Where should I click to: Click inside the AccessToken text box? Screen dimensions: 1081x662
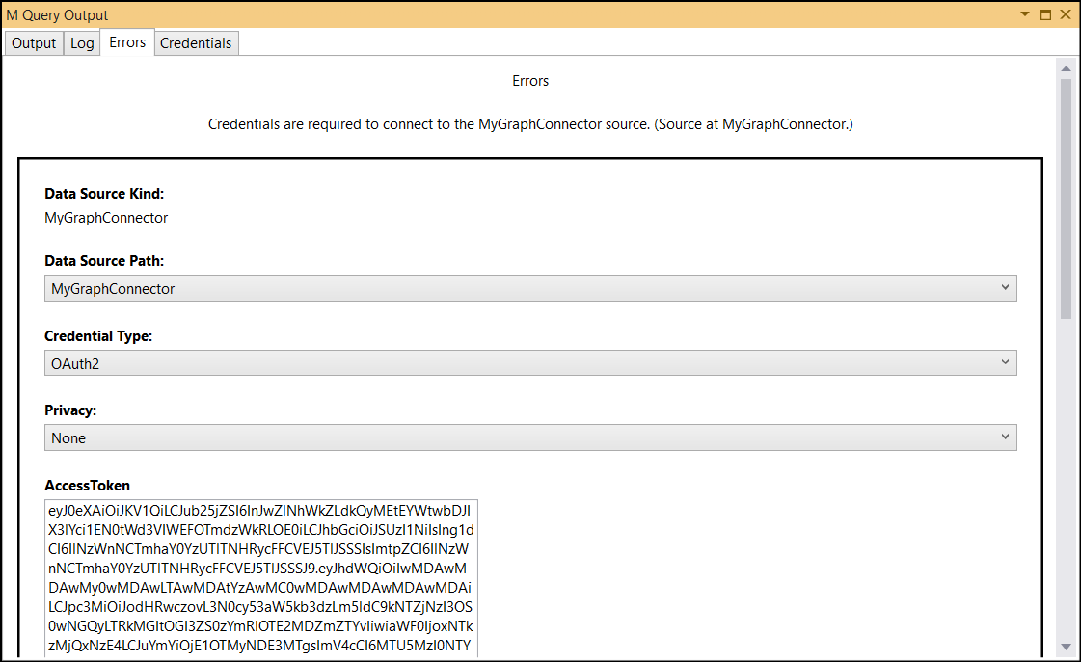(x=261, y=578)
